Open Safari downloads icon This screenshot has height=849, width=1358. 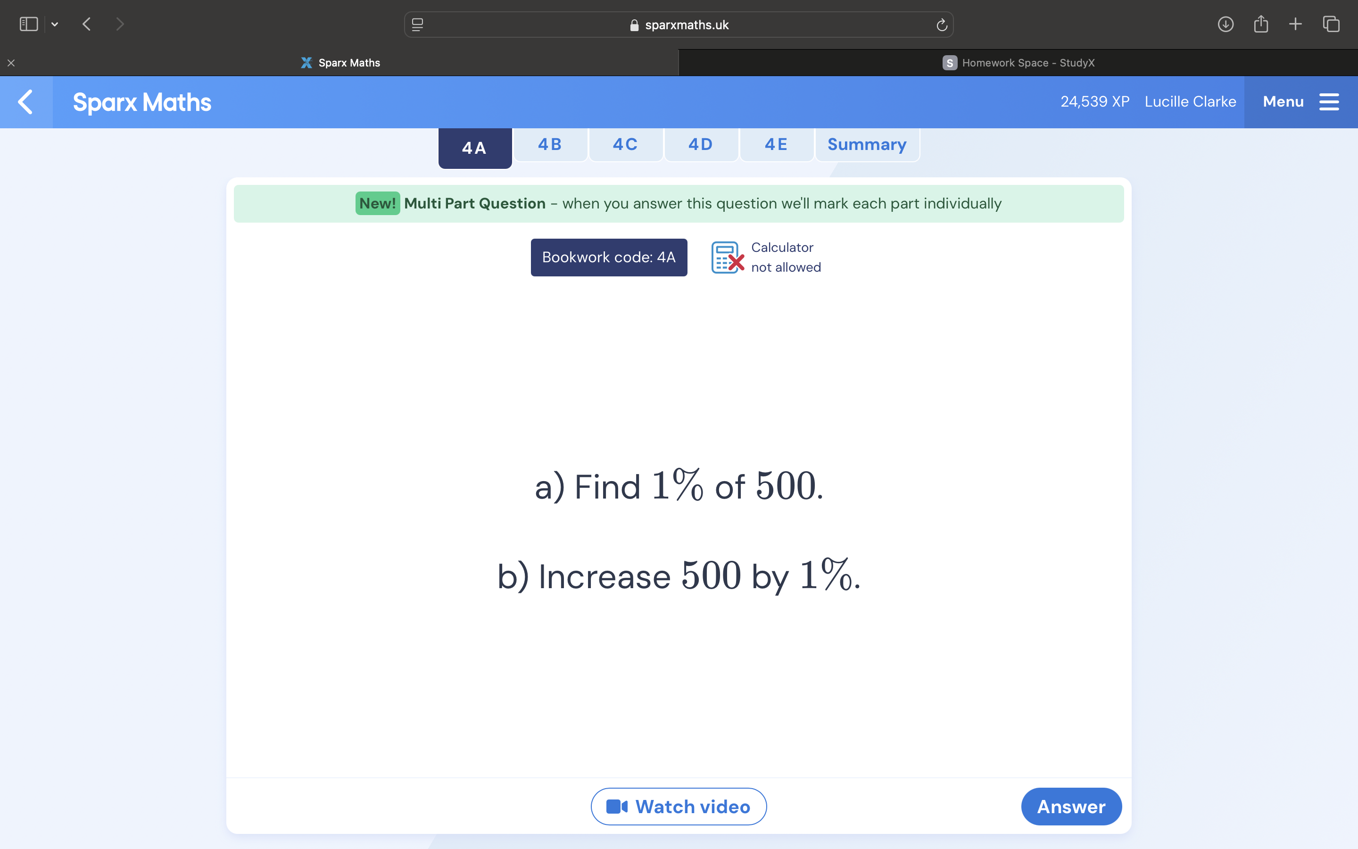tap(1226, 24)
